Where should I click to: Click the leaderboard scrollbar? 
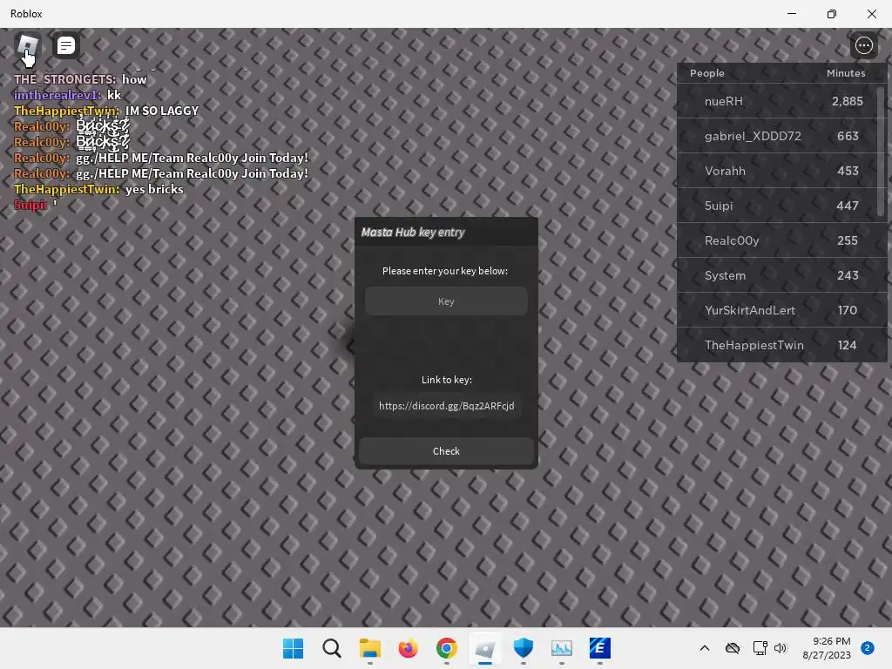click(x=882, y=152)
